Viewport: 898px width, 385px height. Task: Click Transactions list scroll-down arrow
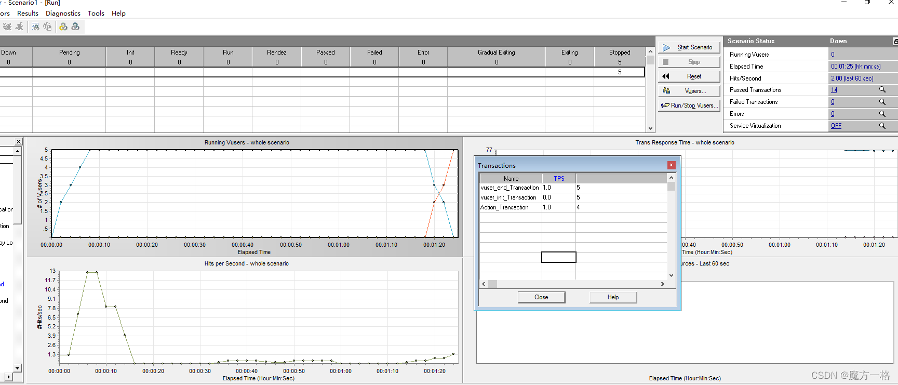pos(671,275)
